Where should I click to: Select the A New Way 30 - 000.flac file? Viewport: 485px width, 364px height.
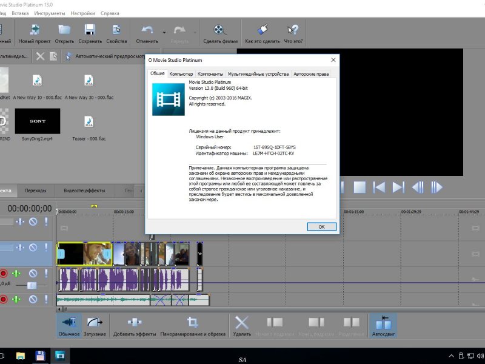click(x=89, y=87)
